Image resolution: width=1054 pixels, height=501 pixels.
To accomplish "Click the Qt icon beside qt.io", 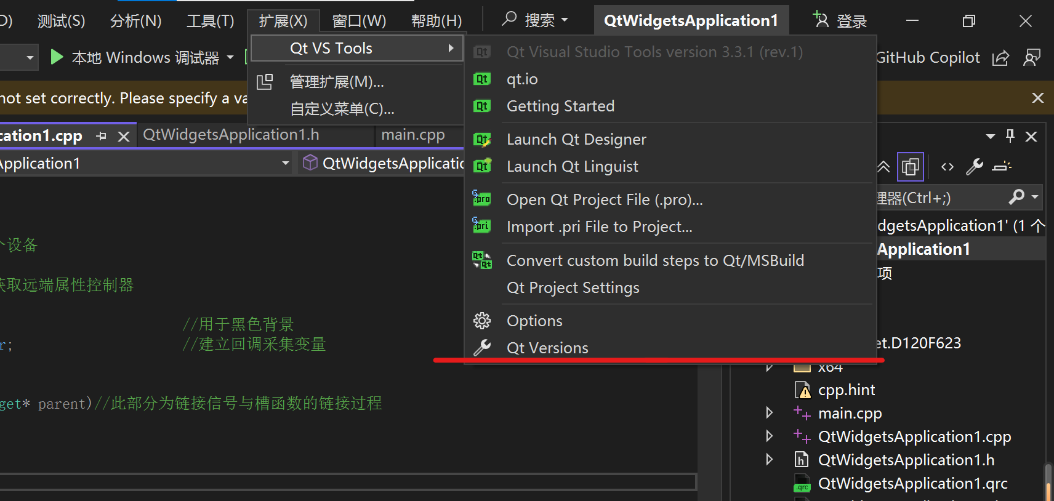I will click(482, 79).
